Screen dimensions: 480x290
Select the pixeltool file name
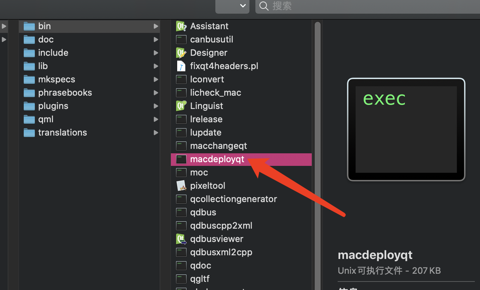click(x=208, y=186)
